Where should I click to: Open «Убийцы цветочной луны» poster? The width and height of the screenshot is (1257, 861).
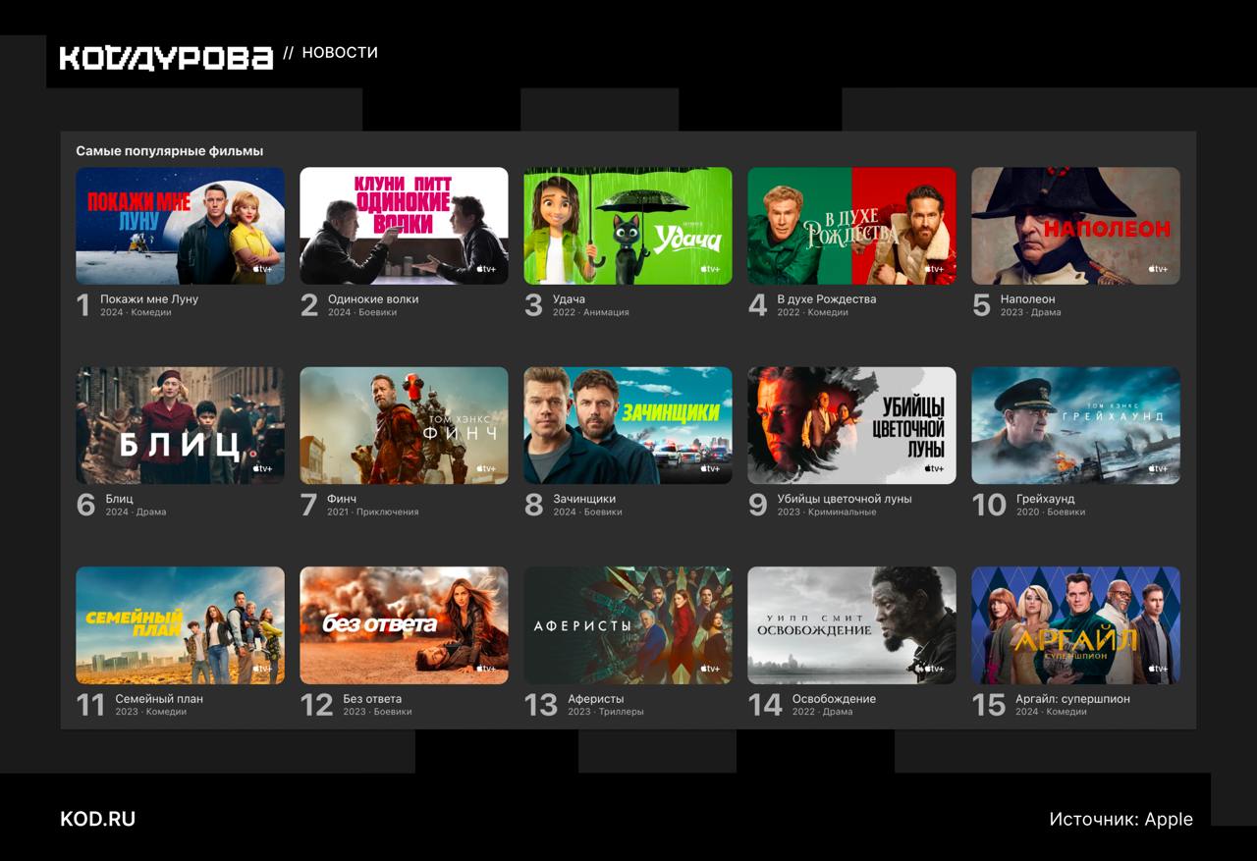click(x=851, y=425)
